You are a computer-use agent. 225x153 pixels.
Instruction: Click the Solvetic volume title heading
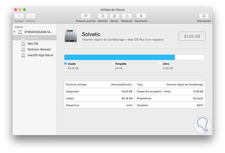[x=91, y=34]
